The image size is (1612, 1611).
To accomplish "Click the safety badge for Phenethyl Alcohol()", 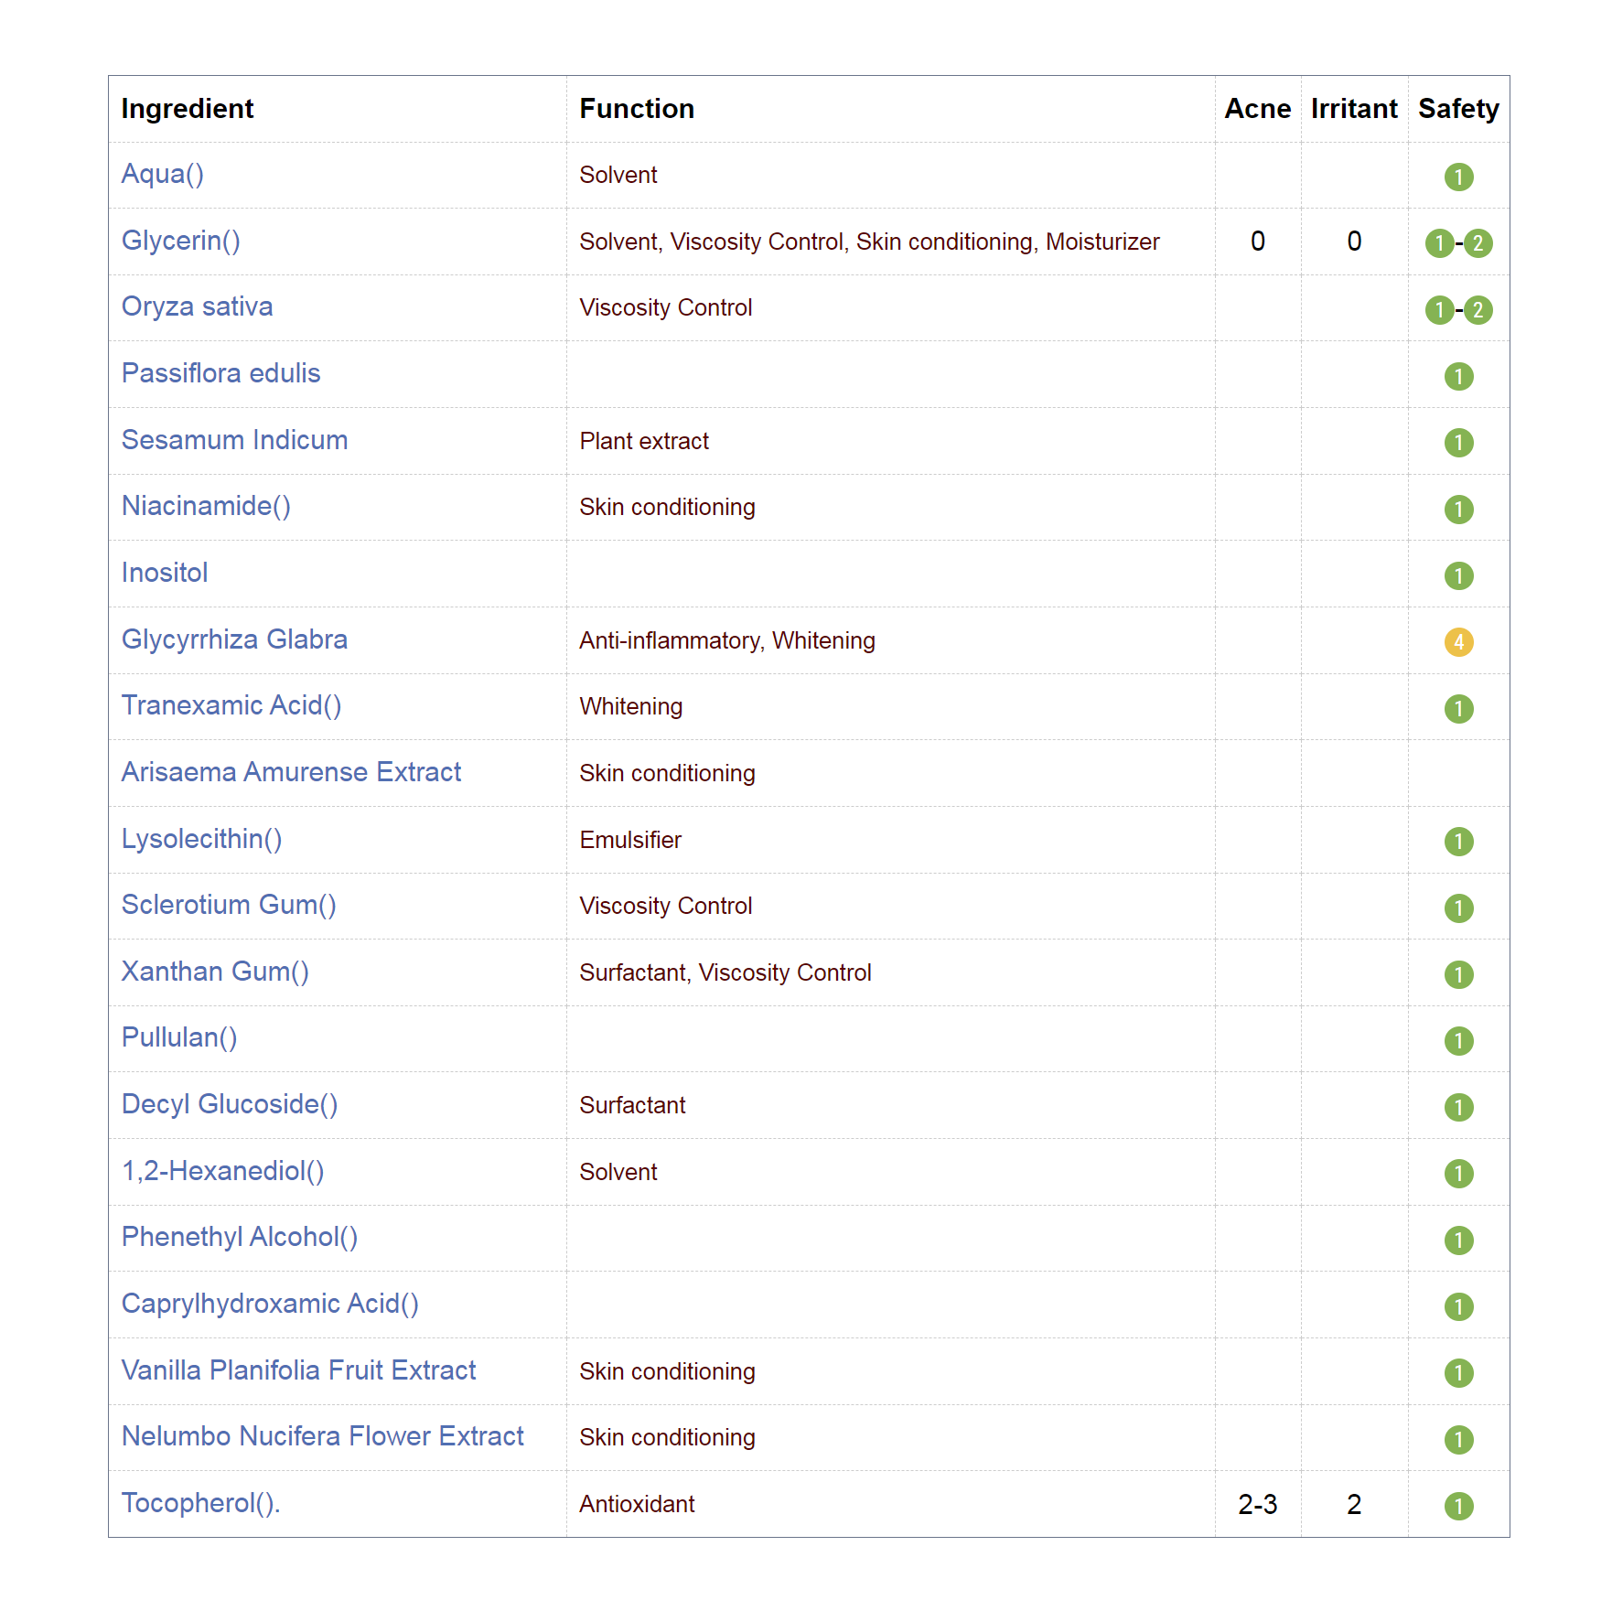I will (1459, 1240).
